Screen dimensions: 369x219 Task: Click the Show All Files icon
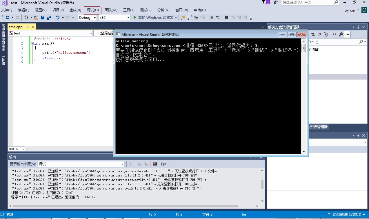(x=326, y=34)
